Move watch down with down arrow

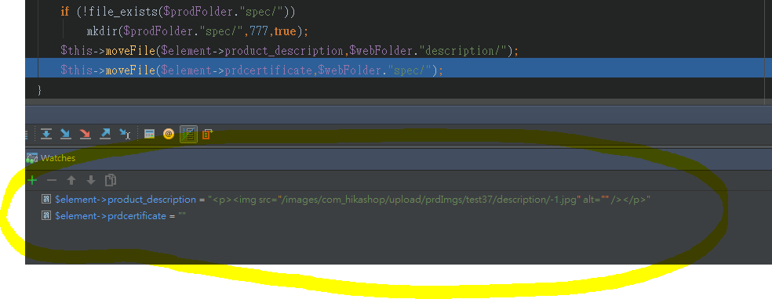coord(90,180)
